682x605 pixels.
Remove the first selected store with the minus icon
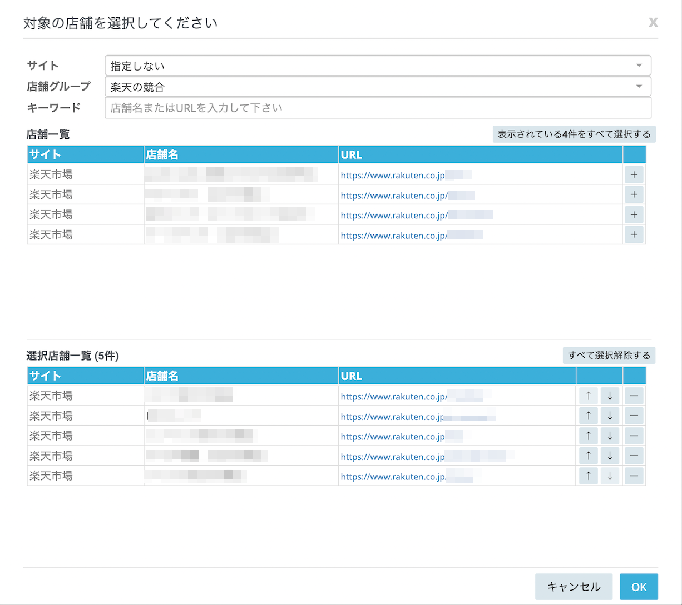pos(634,396)
